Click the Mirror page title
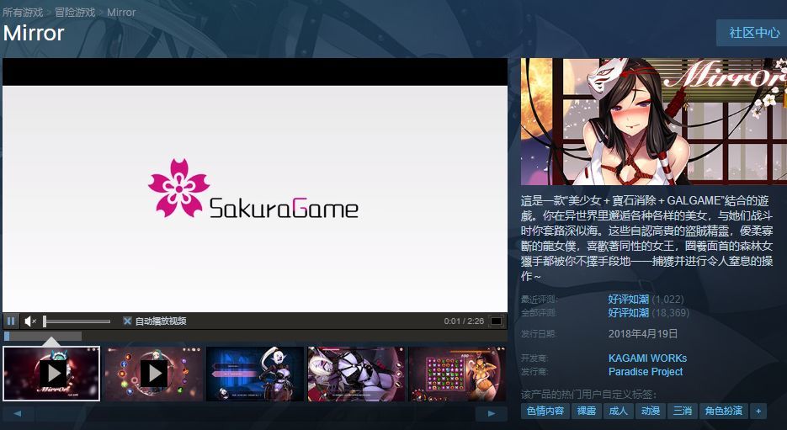 tap(34, 33)
